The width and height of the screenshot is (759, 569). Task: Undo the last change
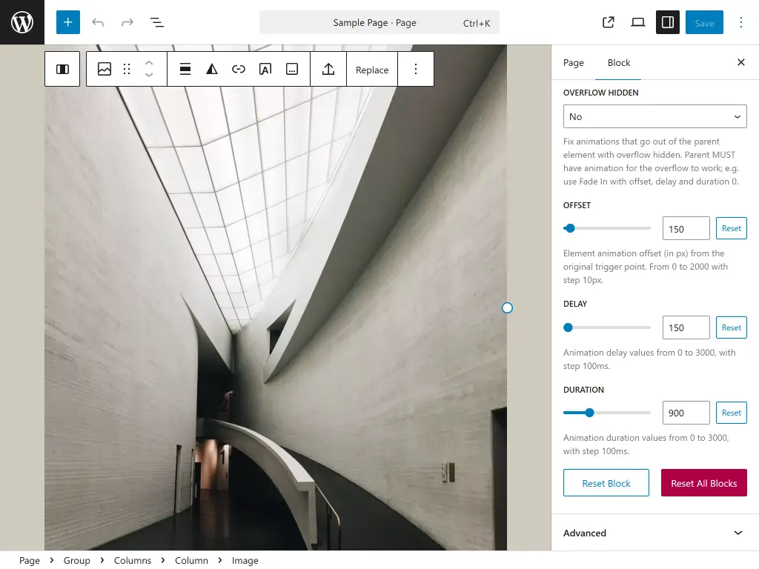98,22
